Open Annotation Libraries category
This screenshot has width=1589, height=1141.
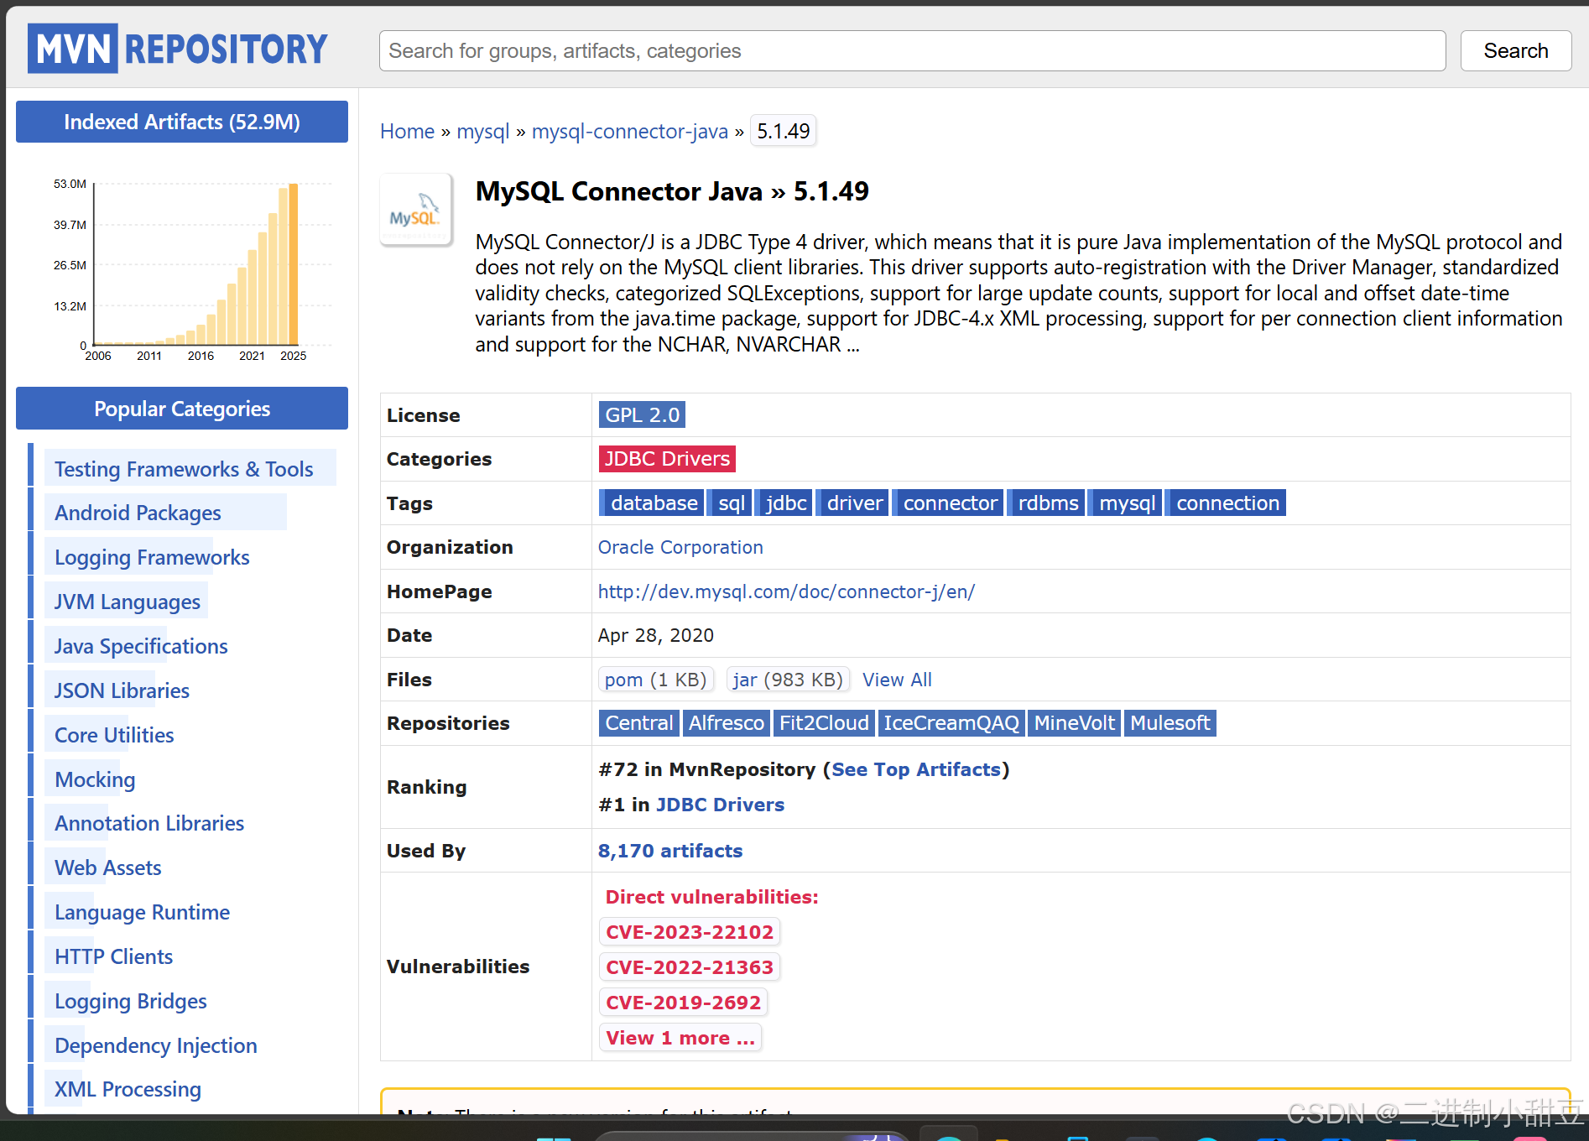pos(149,823)
